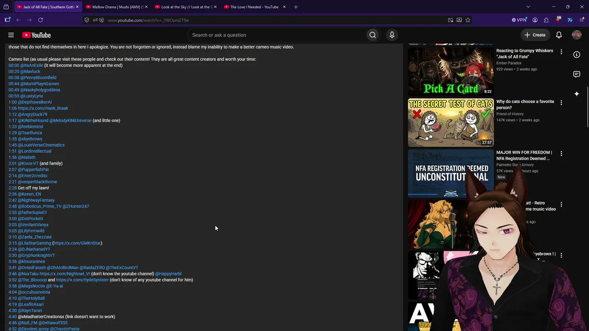Jump to timestamp 4:40
This screenshot has width=589, height=331.
click(x=12, y=317)
